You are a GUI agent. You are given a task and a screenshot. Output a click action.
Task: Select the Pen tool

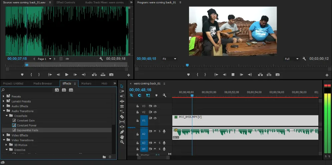tap(122, 132)
